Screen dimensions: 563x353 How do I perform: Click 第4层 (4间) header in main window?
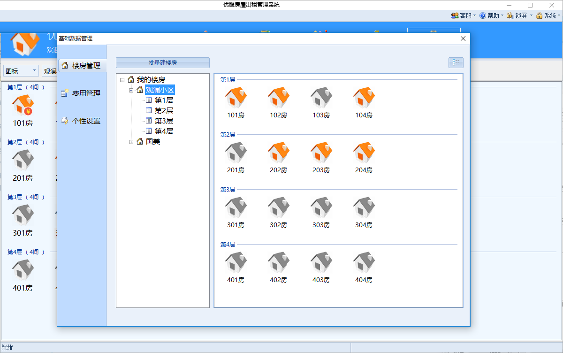pos(26,252)
